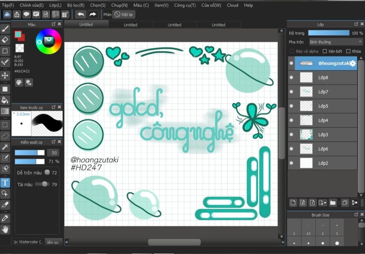Select the Eraser tool

[x=5, y=40]
